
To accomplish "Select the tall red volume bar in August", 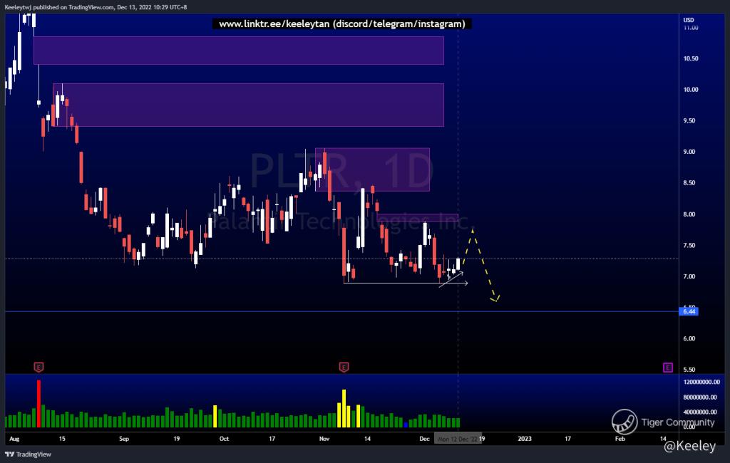I will pos(38,404).
